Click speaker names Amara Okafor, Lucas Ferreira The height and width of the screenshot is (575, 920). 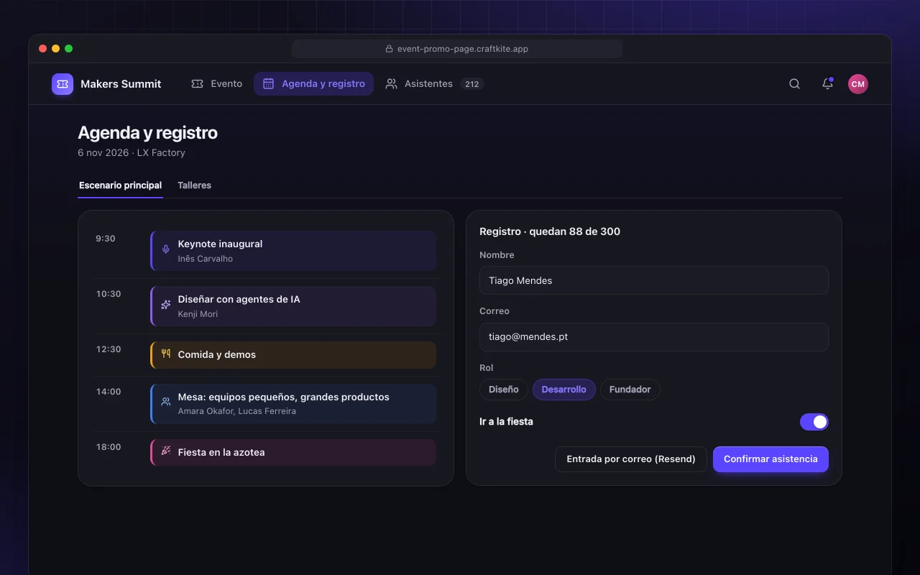click(x=237, y=411)
